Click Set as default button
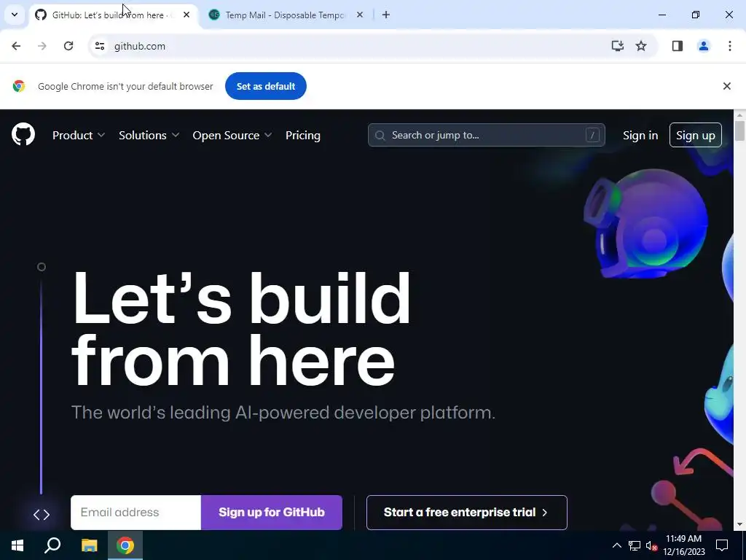This screenshot has width=746, height=560. tap(265, 86)
